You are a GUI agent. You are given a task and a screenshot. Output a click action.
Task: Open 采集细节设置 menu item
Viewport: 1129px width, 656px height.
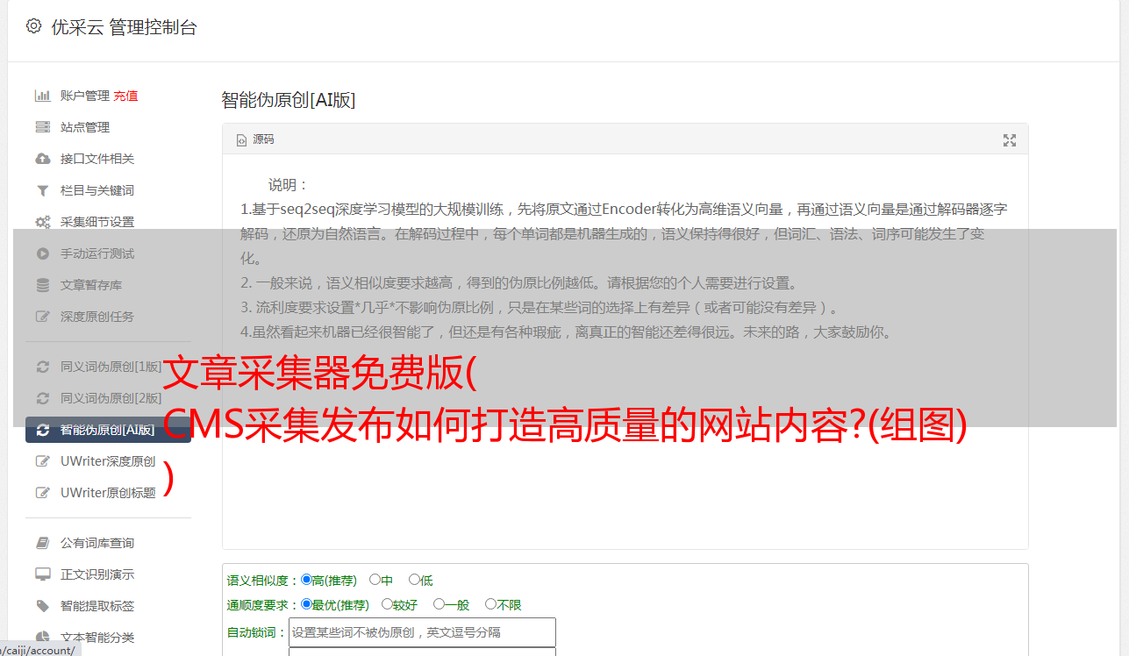97,222
